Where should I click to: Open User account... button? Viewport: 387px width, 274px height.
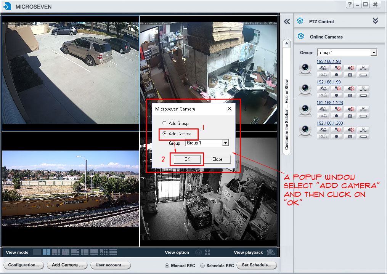[x=110, y=265]
